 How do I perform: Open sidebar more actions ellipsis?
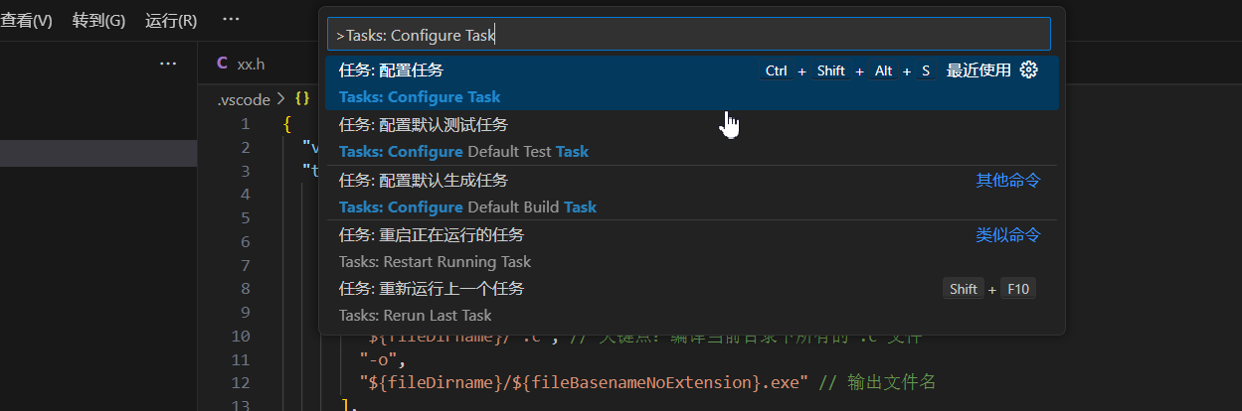click(168, 64)
